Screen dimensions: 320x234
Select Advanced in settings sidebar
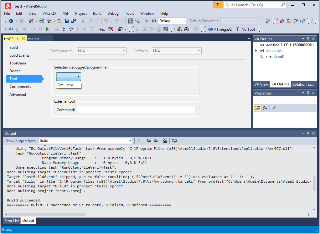click(18, 94)
